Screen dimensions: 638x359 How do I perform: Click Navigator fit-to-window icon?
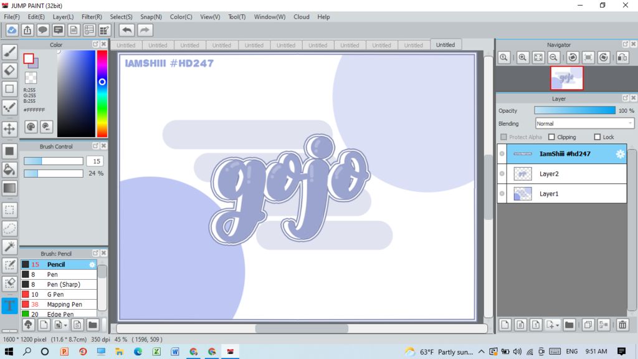pos(538,57)
